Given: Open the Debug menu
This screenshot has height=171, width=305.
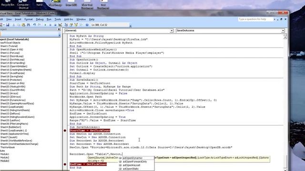Looking at the screenshot, I should (40, 19).
